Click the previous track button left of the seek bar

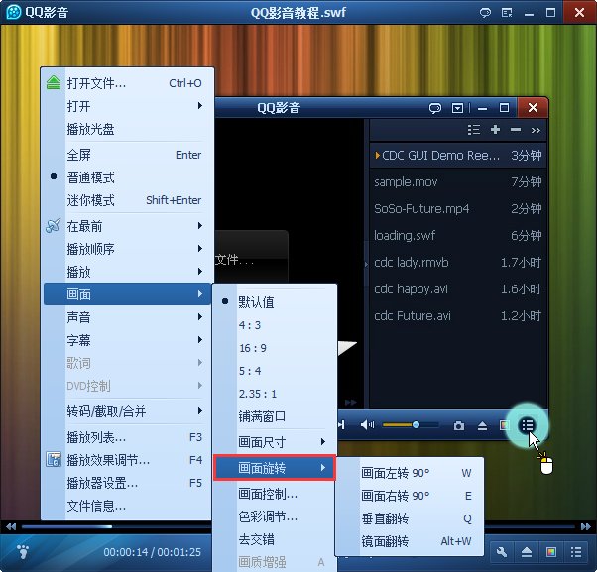pyautogui.click(x=11, y=526)
